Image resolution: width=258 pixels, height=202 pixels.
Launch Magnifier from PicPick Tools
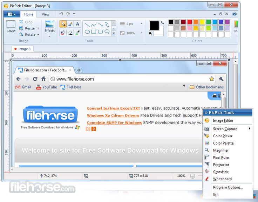click(228, 150)
